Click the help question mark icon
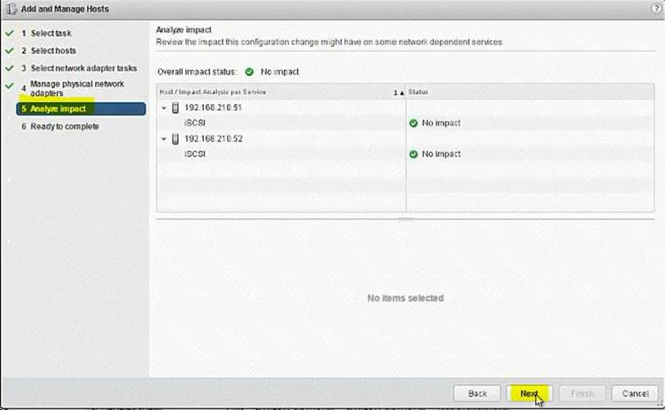Image resolution: width=665 pixels, height=410 pixels. (x=655, y=8)
